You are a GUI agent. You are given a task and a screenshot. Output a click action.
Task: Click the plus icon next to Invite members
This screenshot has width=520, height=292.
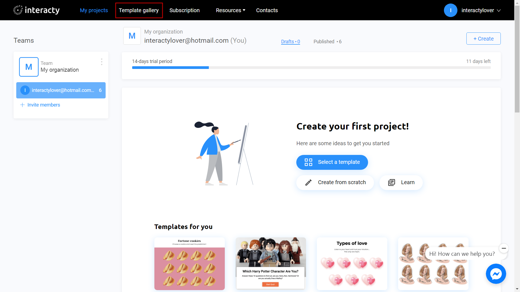click(22, 105)
